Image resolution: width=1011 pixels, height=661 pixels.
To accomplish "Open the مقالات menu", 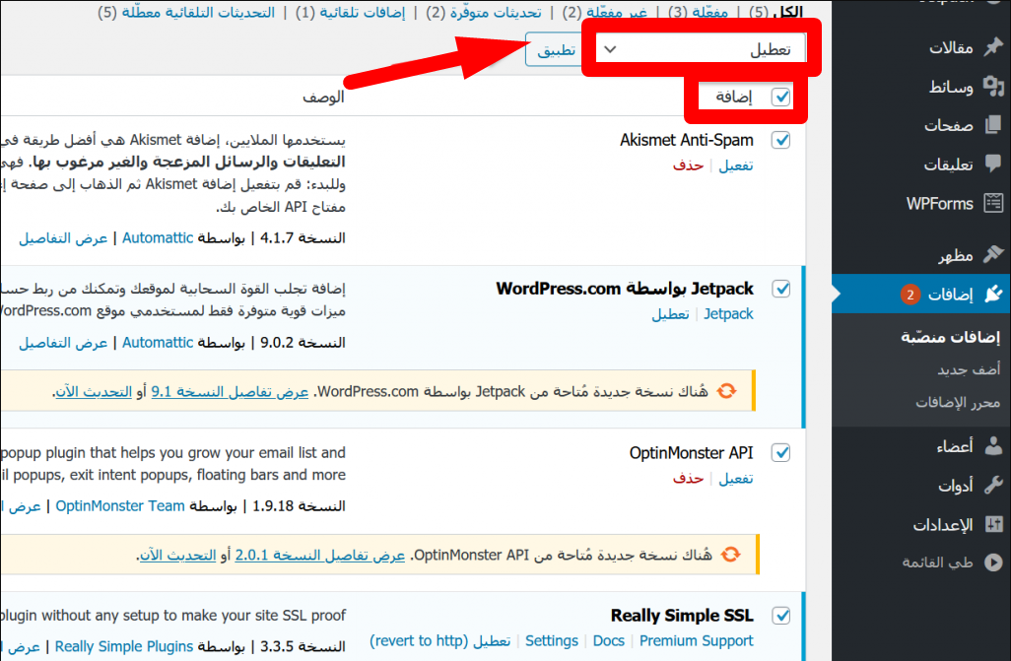I will pos(950,47).
